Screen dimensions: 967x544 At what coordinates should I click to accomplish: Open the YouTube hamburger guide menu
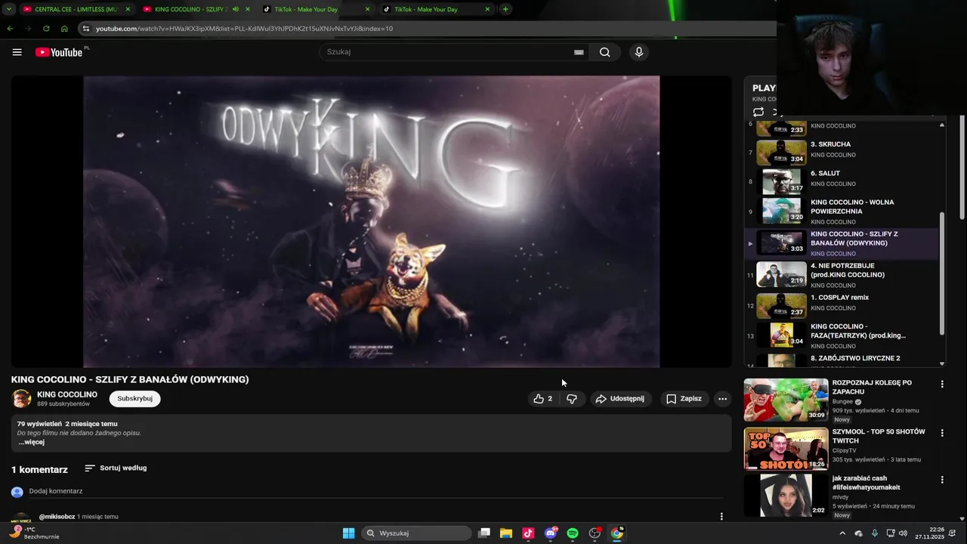click(x=17, y=52)
